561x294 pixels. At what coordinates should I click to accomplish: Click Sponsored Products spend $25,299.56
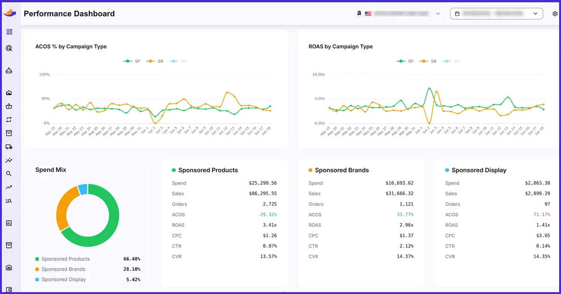coord(263,183)
